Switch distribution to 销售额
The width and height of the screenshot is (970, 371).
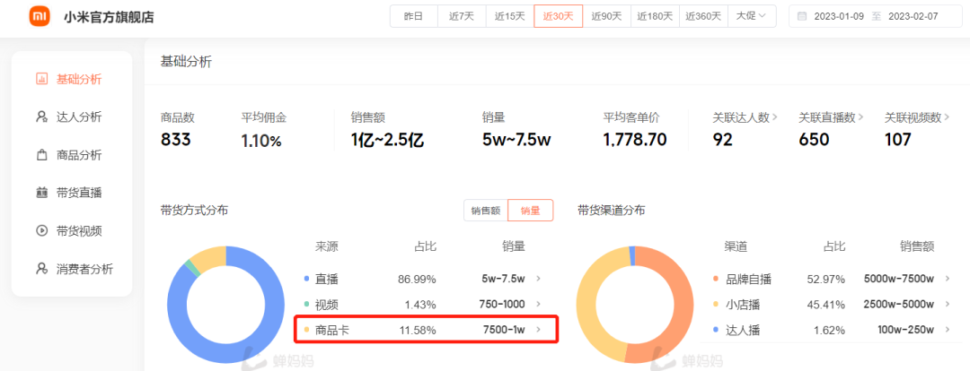486,211
